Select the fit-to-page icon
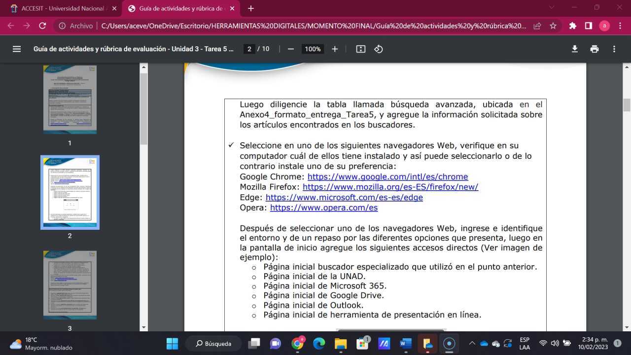The height and width of the screenshot is (355, 631). [360, 49]
